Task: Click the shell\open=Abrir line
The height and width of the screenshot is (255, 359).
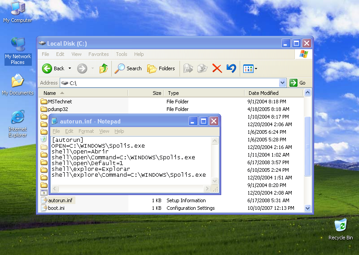Action: click(x=80, y=151)
